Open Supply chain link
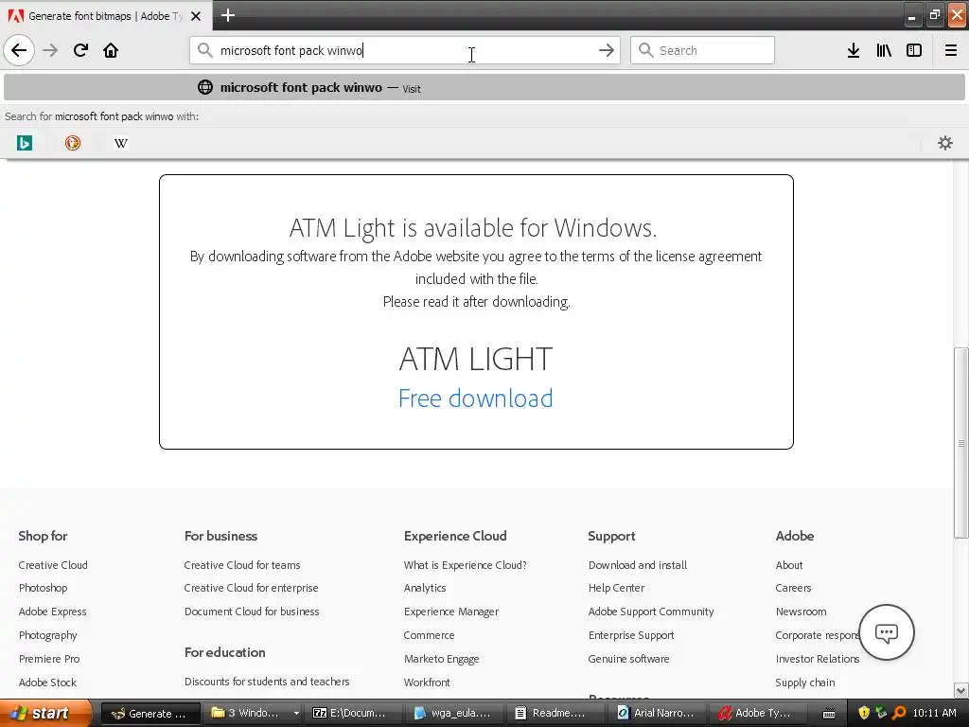This screenshot has width=969, height=727. click(x=805, y=683)
